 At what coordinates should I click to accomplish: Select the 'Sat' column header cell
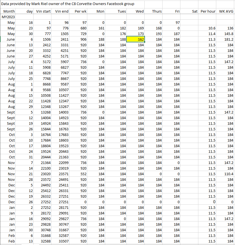(195, 11)
